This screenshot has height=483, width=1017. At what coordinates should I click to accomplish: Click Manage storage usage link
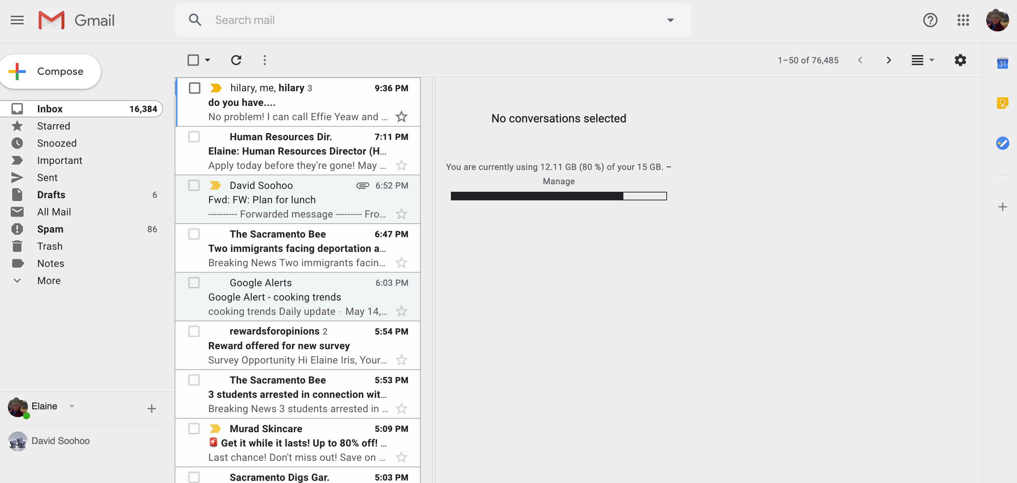tap(559, 181)
